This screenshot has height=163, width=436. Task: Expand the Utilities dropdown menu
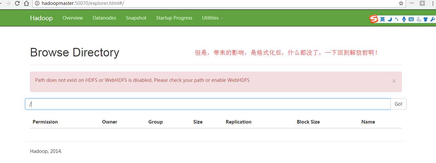click(212, 18)
